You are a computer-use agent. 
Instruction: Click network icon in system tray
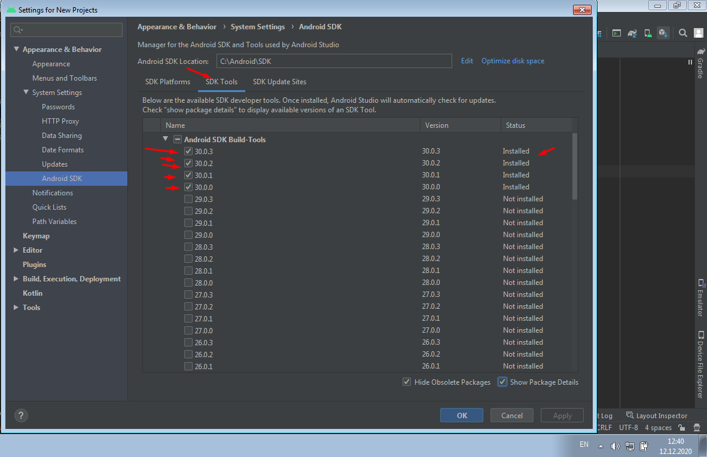point(629,446)
